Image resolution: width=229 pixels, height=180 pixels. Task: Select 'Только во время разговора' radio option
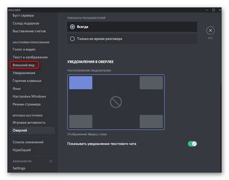[x=132, y=39]
